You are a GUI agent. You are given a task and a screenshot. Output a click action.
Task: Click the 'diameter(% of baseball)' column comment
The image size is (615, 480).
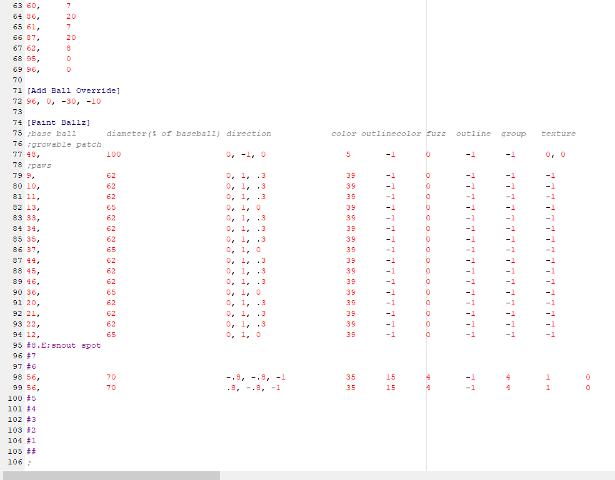point(163,134)
